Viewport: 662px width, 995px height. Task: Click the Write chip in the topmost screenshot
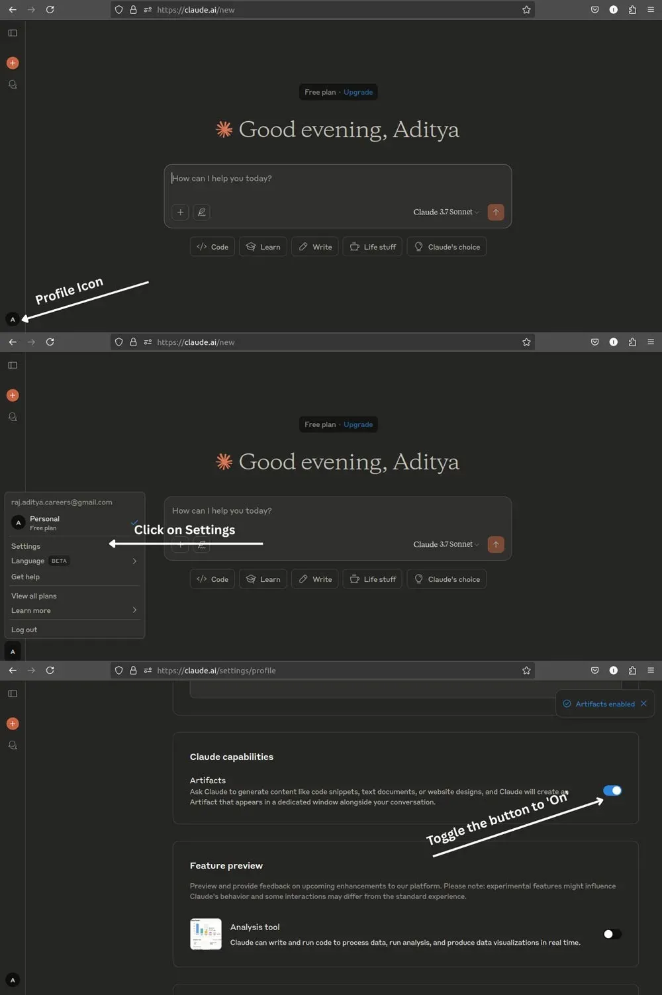pos(315,247)
